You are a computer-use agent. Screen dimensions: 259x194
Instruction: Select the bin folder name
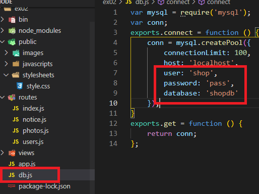pyautogui.click(x=23, y=20)
